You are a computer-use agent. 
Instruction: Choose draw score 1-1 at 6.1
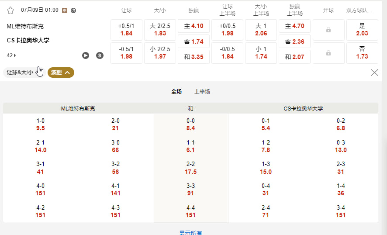tap(190, 146)
